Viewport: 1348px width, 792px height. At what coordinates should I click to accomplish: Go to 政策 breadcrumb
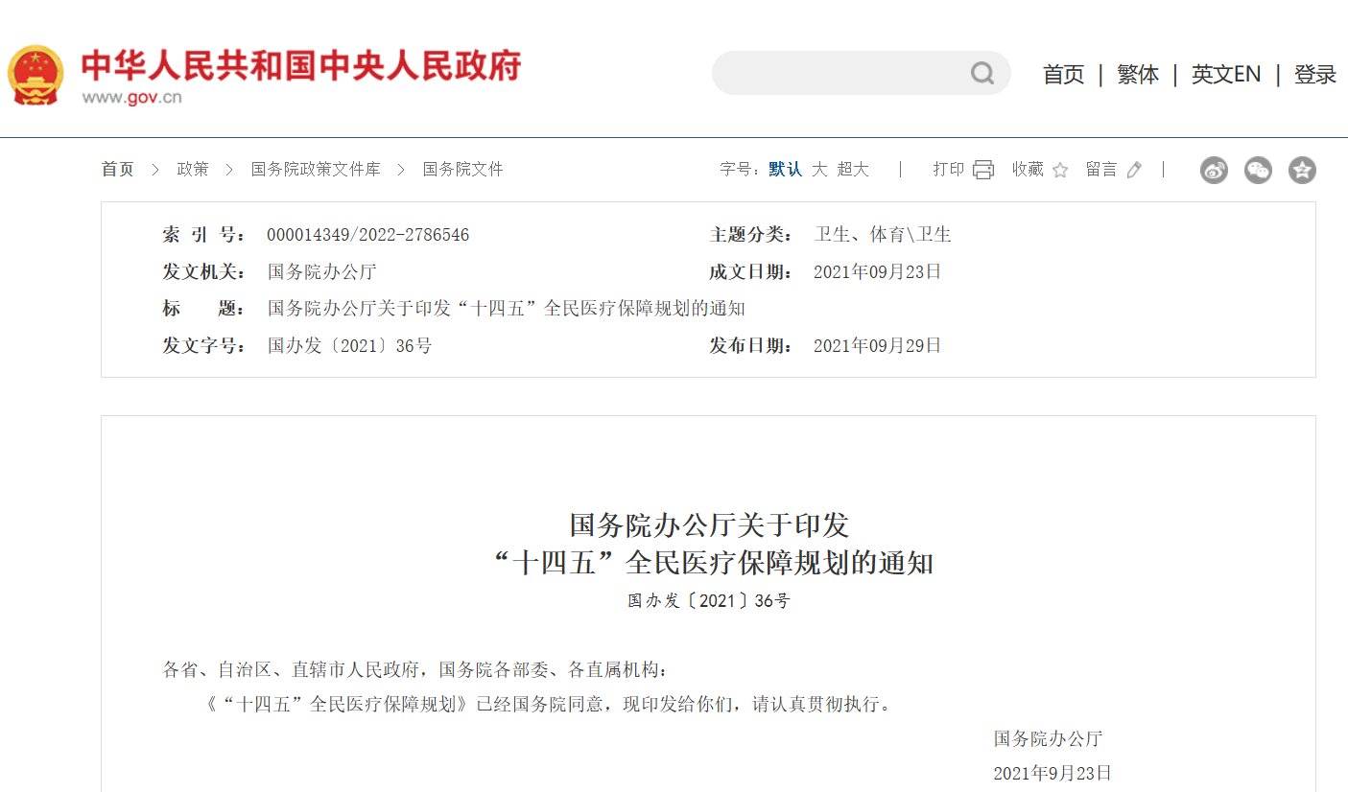(192, 170)
